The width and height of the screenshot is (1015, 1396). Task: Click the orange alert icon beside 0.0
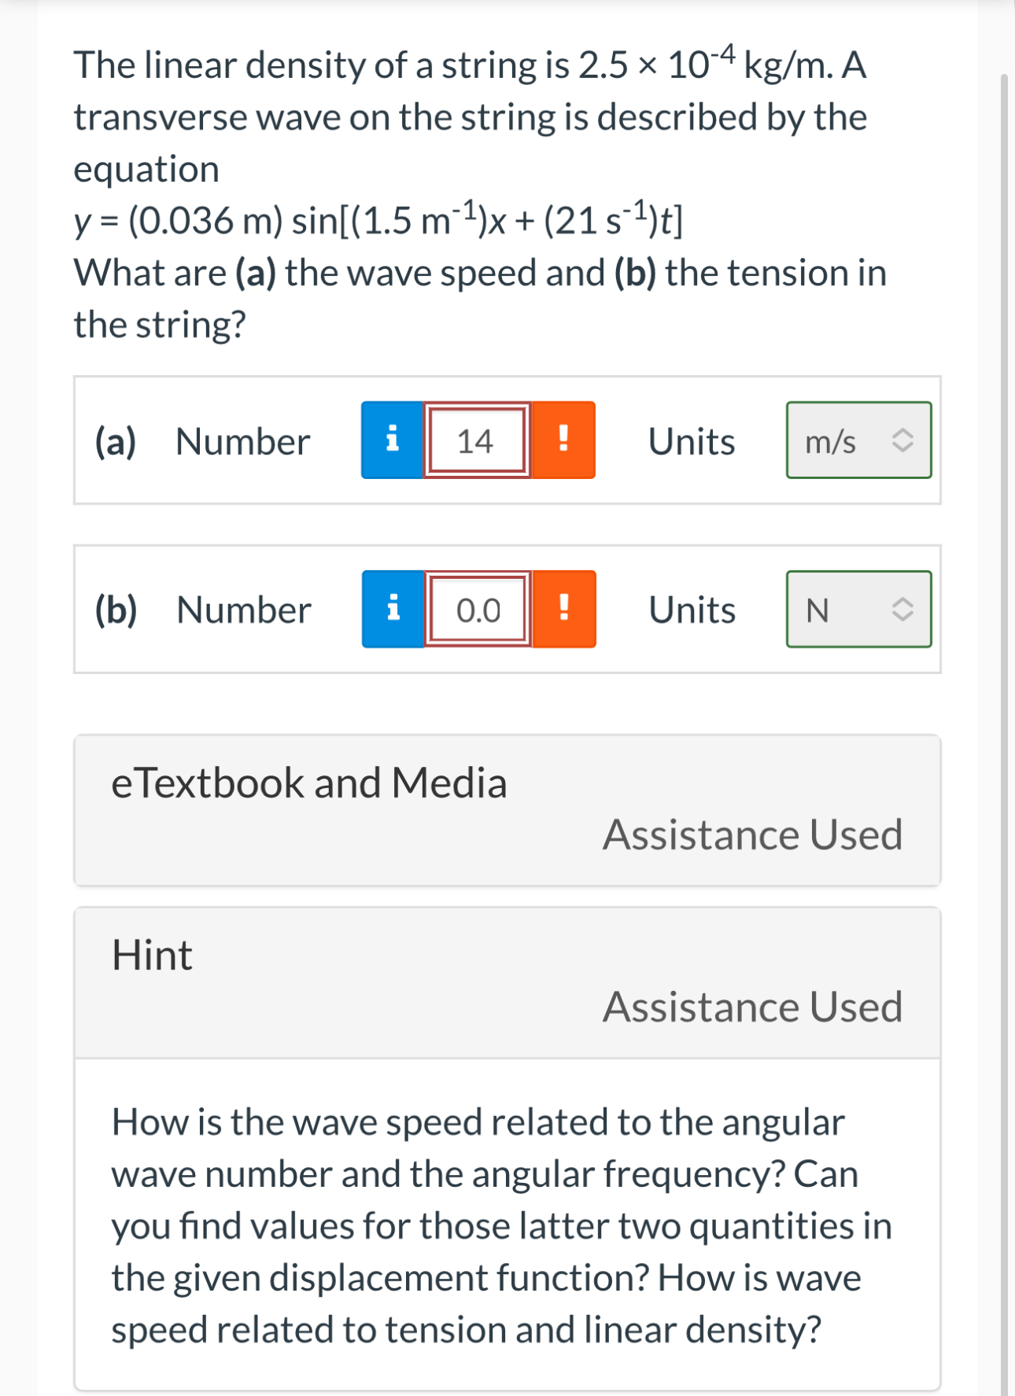pyautogui.click(x=565, y=610)
